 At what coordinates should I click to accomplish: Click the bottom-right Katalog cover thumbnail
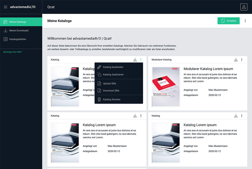click(166, 143)
